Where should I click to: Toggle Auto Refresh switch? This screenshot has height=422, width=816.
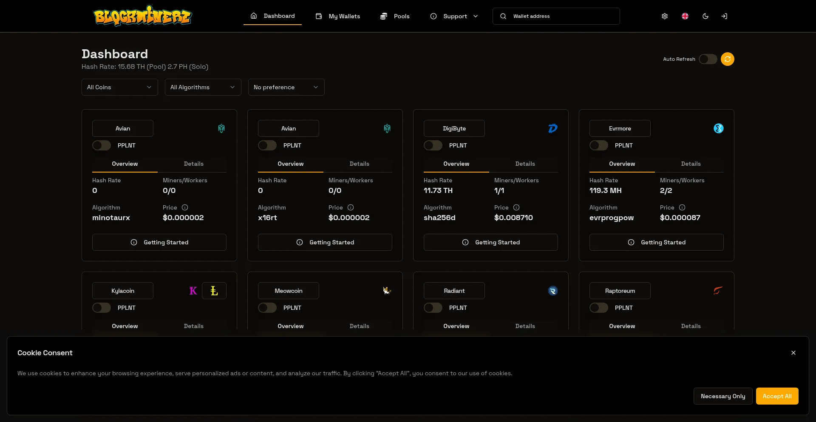coord(708,59)
